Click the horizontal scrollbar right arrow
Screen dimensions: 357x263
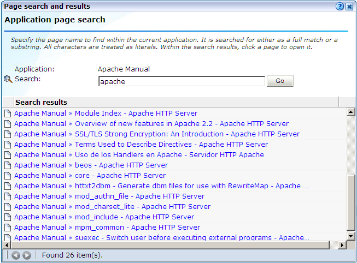(x=342, y=245)
